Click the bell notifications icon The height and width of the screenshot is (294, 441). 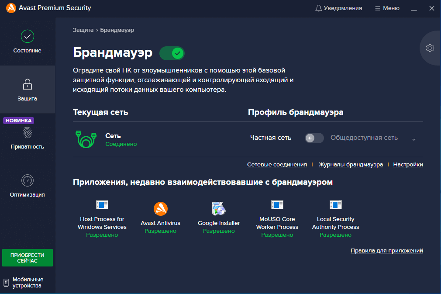318,8
